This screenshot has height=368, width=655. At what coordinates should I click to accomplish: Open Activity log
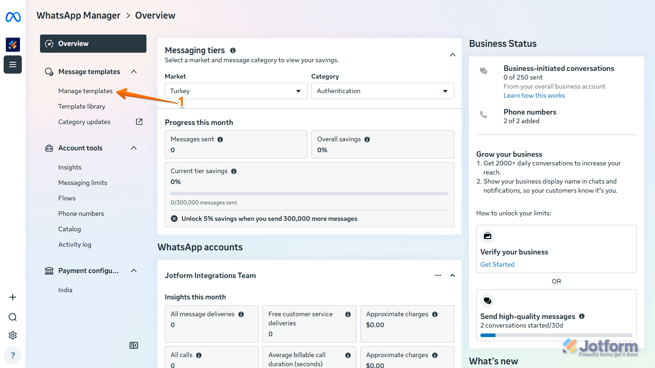tap(75, 244)
